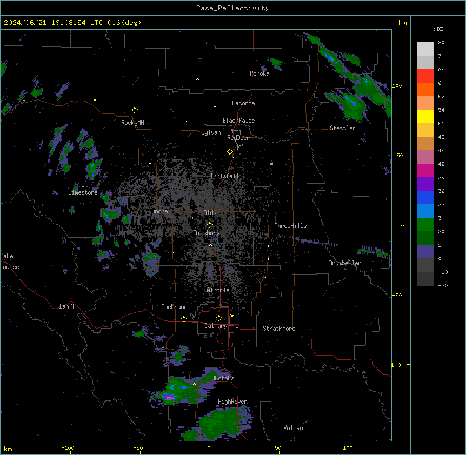The image size is (466, 455).
Task: Click yellow diamond marker above Calgary
Action: point(219,318)
